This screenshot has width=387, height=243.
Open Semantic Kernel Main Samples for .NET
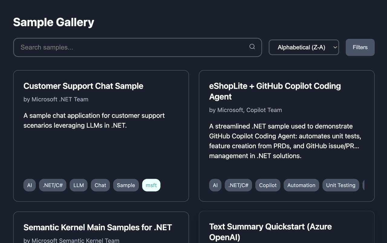pos(98,228)
